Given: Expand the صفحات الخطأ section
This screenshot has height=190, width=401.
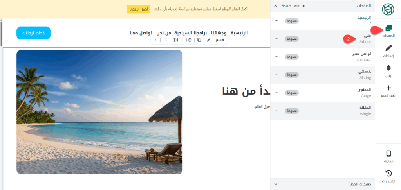Looking at the screenshot, I should 275,184.
